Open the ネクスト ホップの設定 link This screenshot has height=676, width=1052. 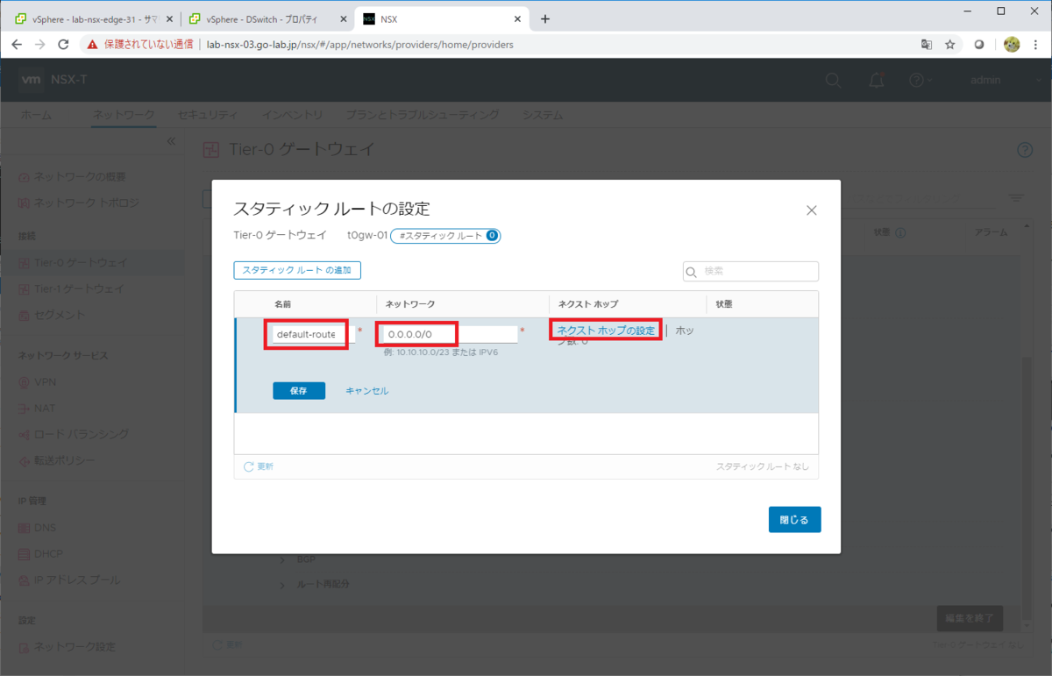click(x=606, y=331)
